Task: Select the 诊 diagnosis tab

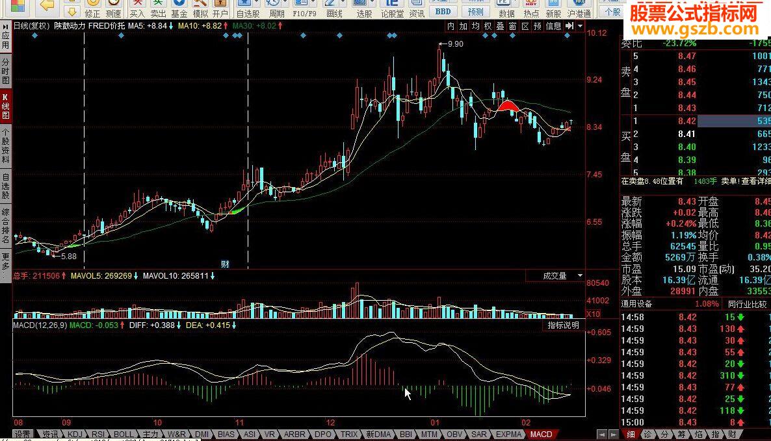Action: tap(648, 435)
